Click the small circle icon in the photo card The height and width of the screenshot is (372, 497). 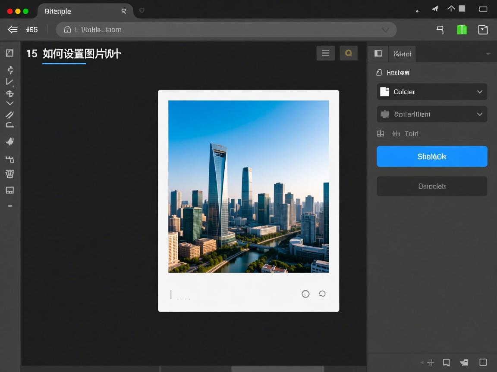click(x=305, y=294)
